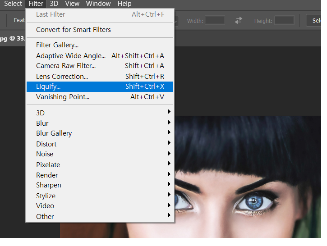Screen dimensions: 327x246
Task: Choose Convert for Smart Filters
Action: point(100,30)
